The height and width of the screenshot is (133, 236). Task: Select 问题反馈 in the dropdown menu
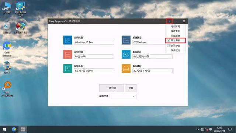point(176,36)
